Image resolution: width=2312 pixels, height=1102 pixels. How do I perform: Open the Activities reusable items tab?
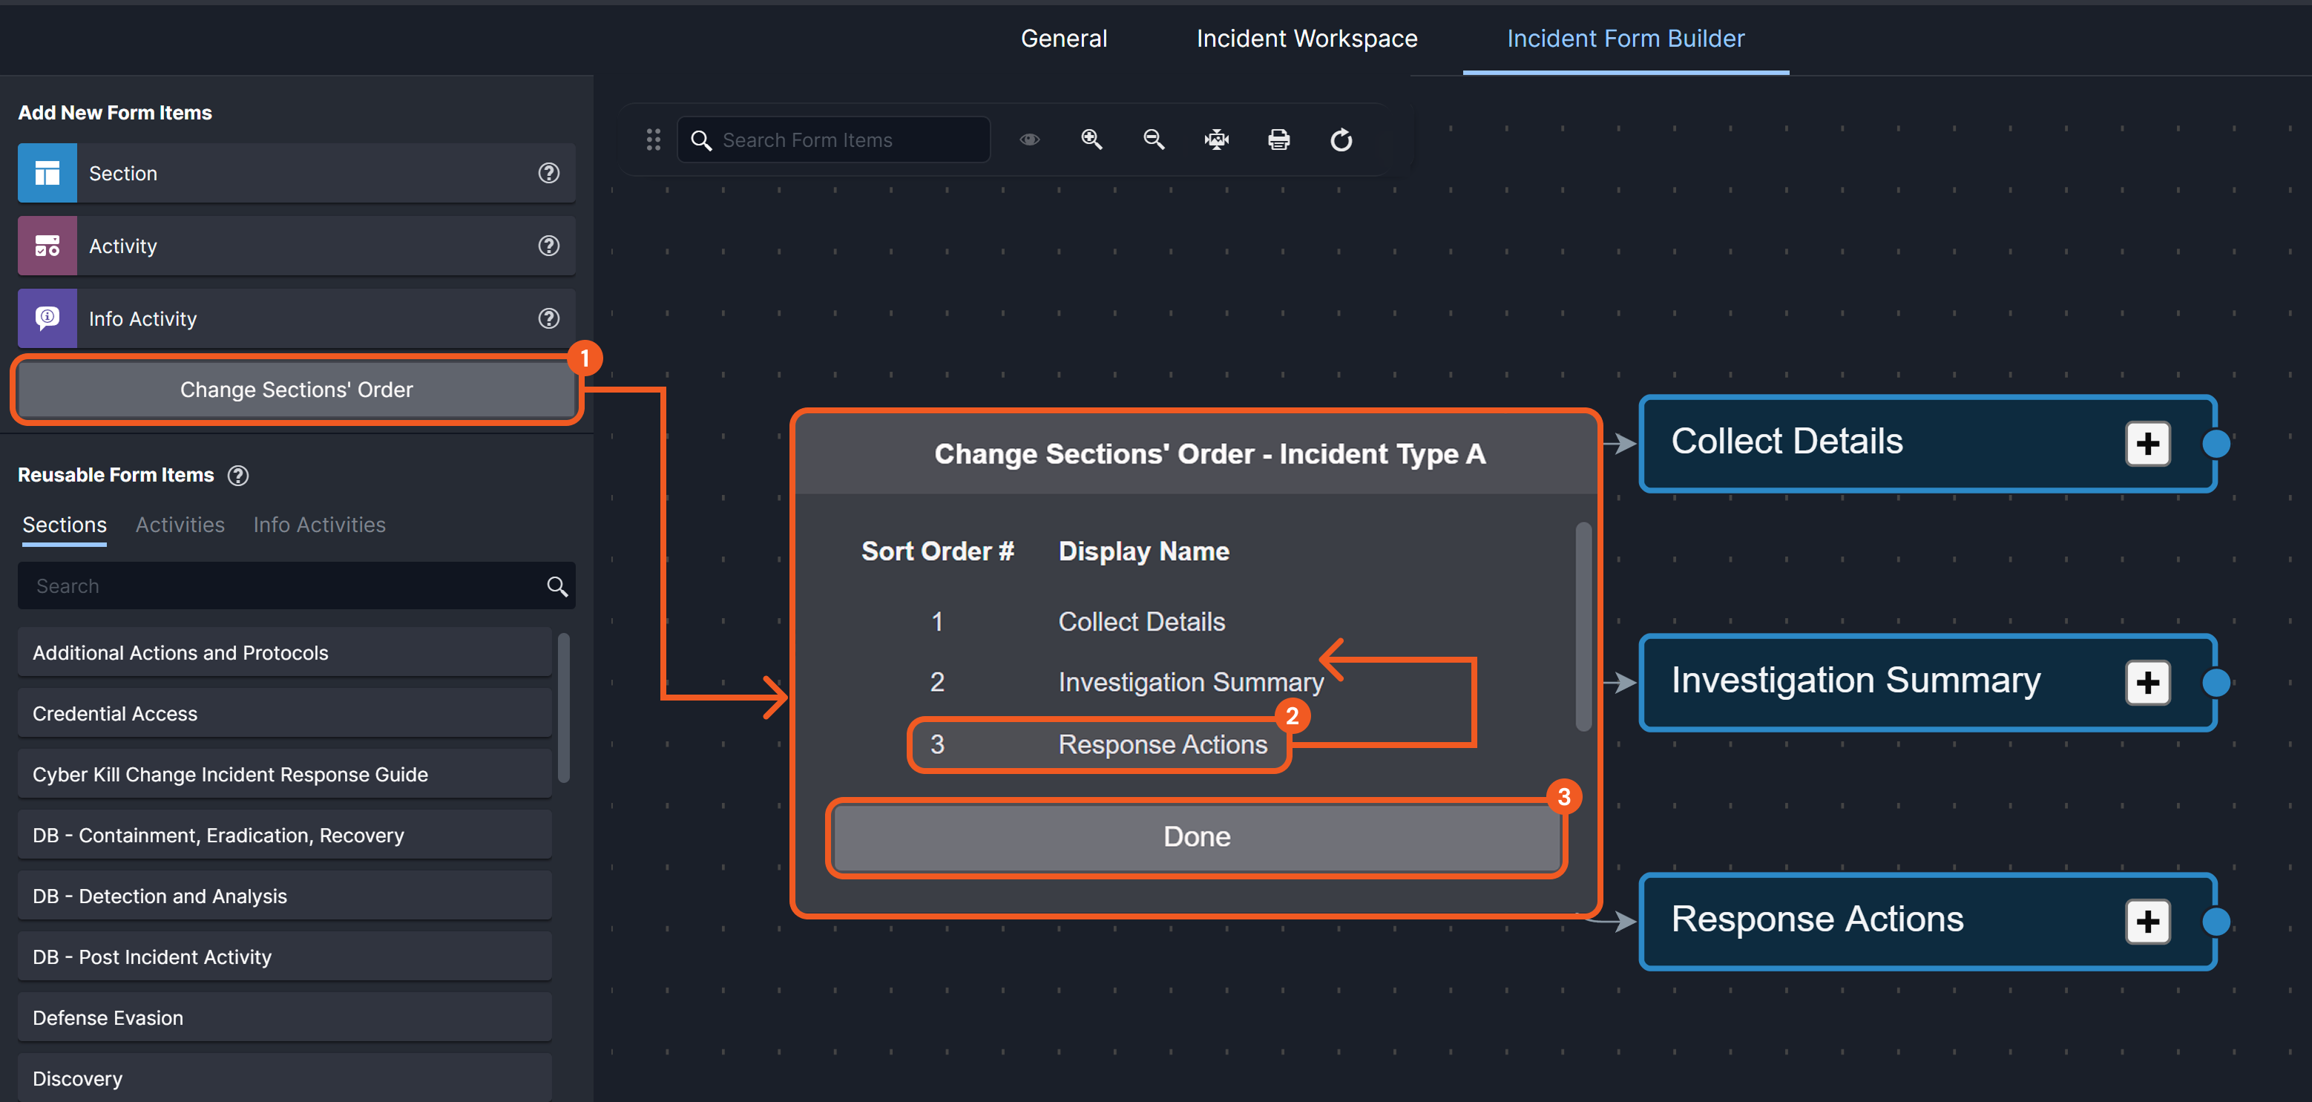click(x=180, y=525)
